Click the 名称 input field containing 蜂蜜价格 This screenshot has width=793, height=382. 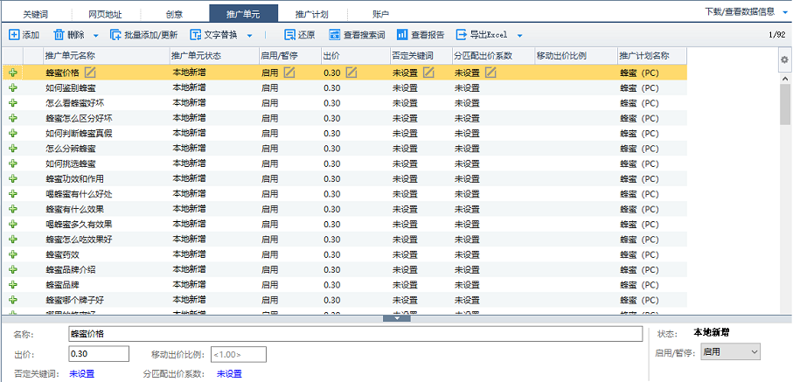click(356, 334)
